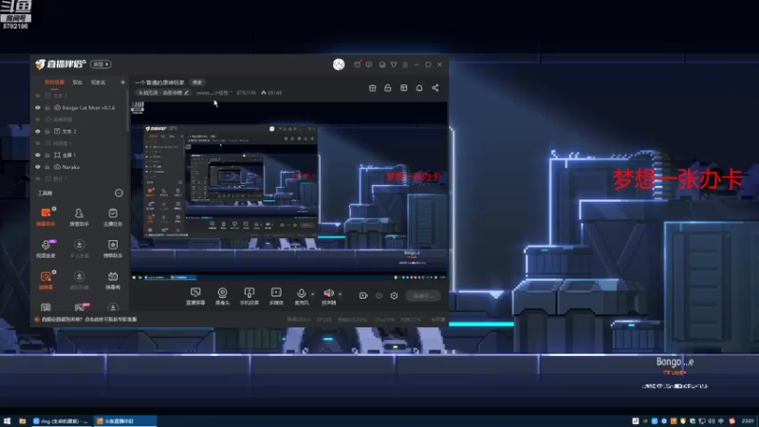Click the stream title 一个普通的原神玩家

[159, 83]
